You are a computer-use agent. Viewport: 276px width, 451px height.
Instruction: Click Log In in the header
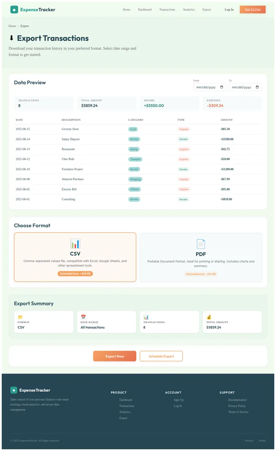tap(229, 10)
